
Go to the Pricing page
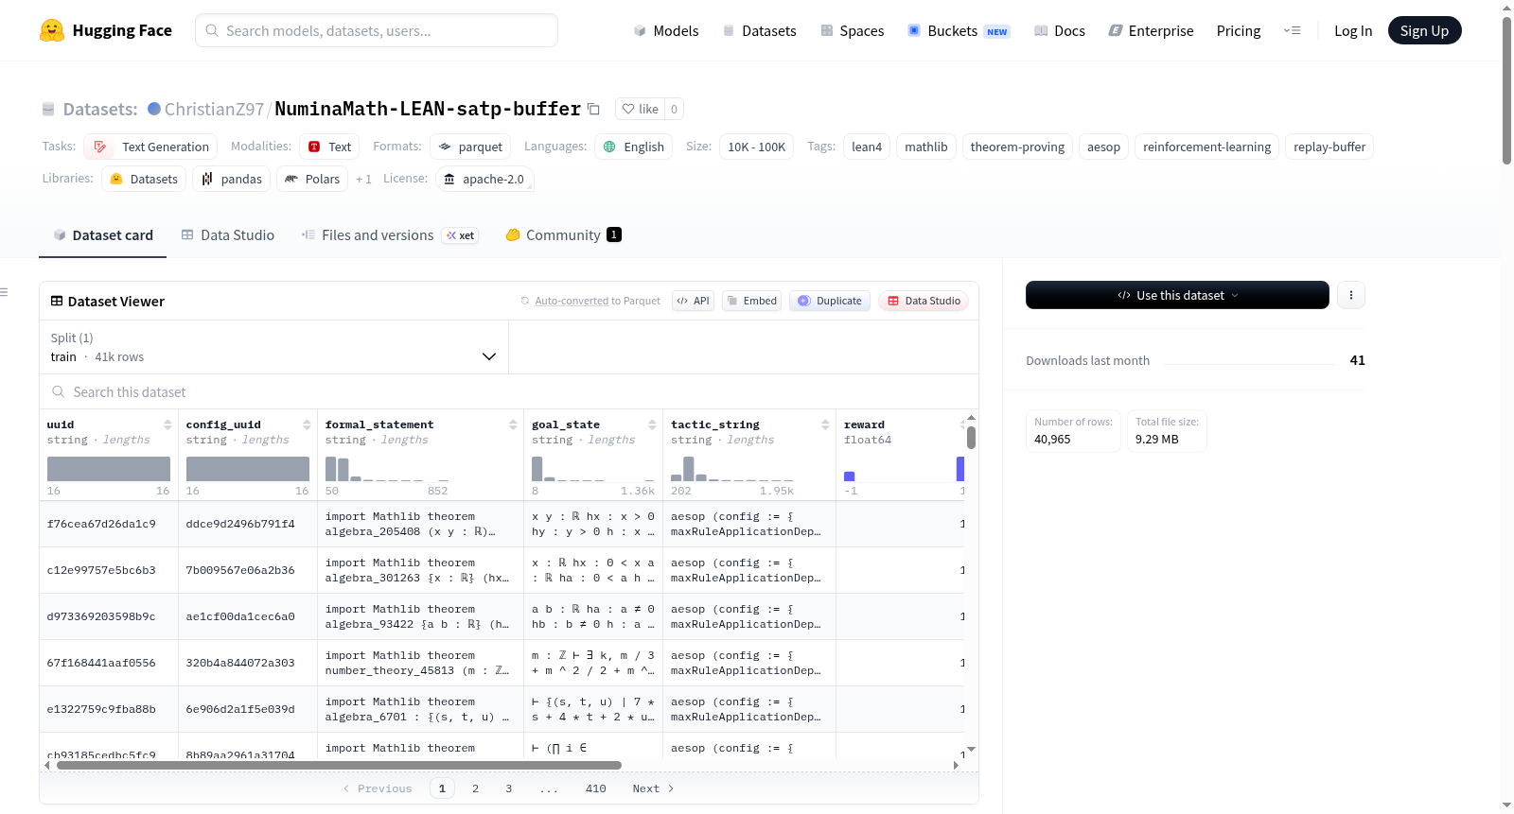(1239, 30)
